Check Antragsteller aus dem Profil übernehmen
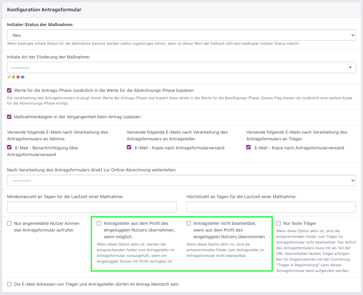 click(99, 224)
